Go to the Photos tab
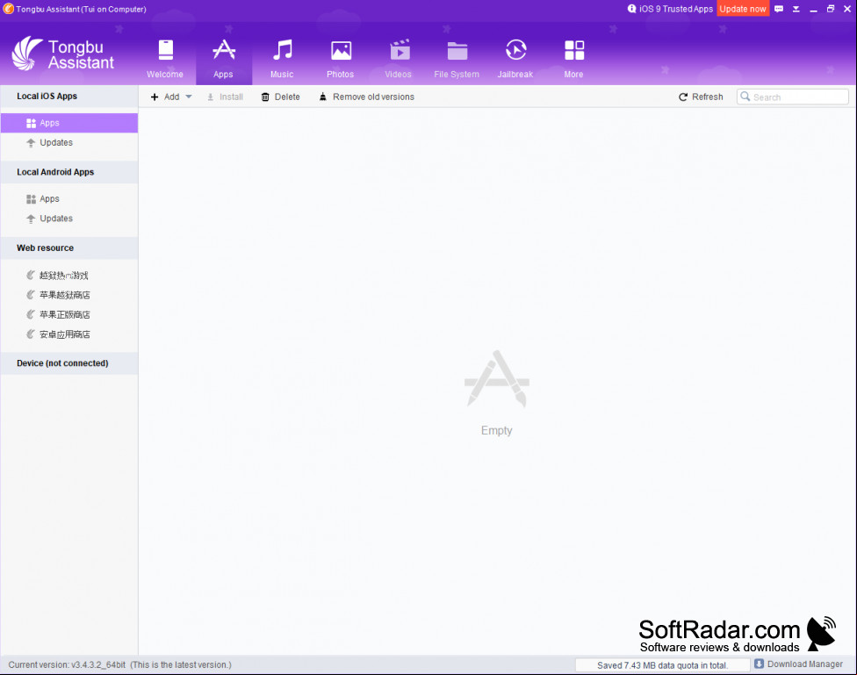The width and height of the screenshot is (857, 675). (x=340, y=59)
